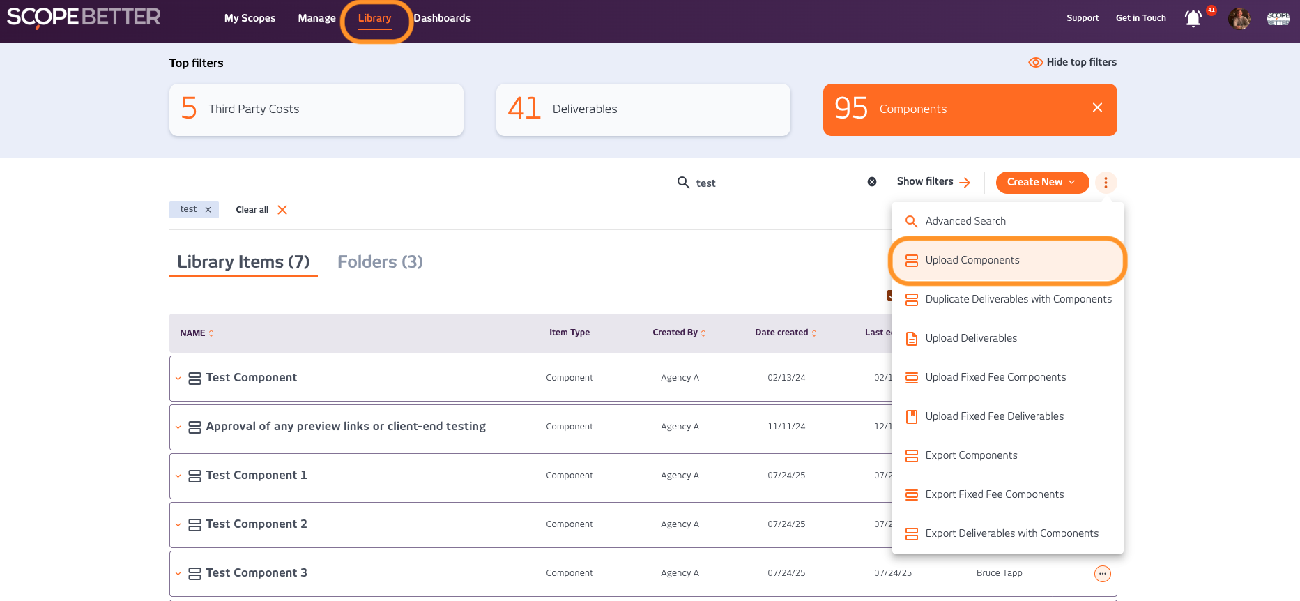The width and height of the screenshot is (1300, 601).
Task: Click the Clear all filters link
Action: (261, 210)
